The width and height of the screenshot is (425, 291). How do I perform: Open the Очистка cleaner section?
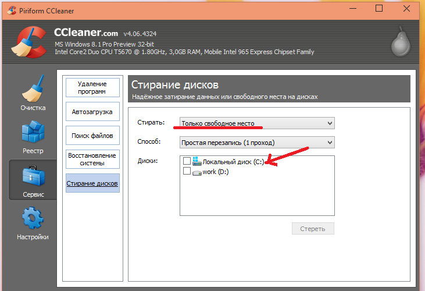click(x=33, y=93)
